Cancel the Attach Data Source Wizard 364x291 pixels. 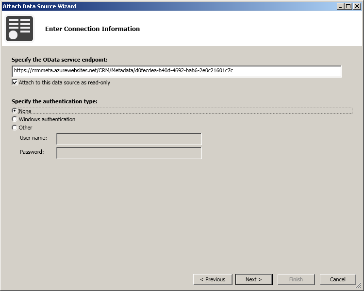(x=337, y=279)
